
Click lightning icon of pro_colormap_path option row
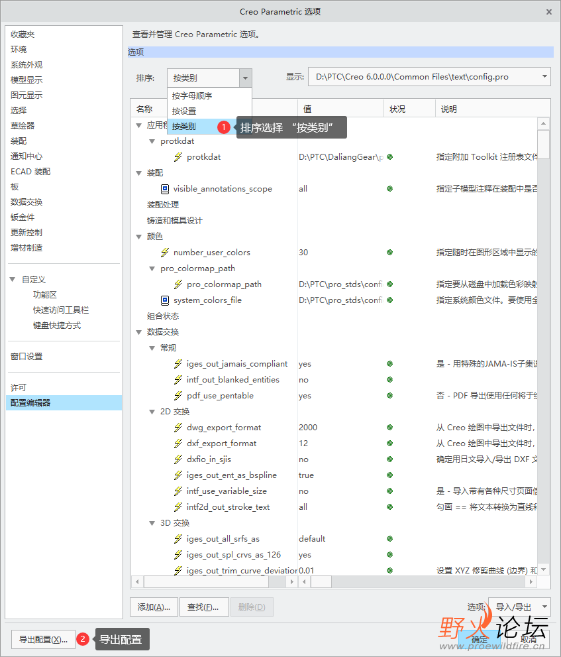tap(178, 284)
